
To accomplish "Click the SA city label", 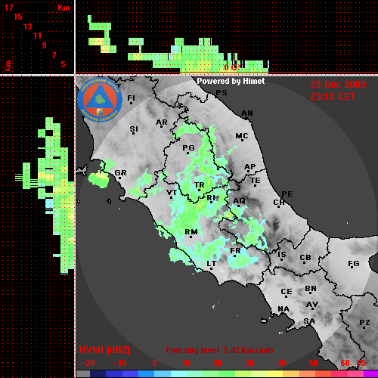I will pos(309,321).
